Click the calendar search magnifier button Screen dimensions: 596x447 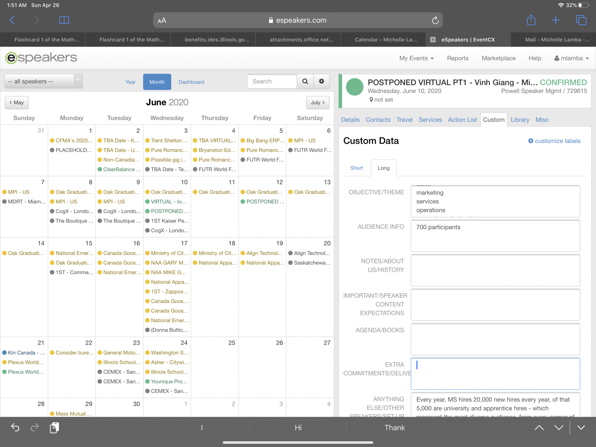pos(305,81)
